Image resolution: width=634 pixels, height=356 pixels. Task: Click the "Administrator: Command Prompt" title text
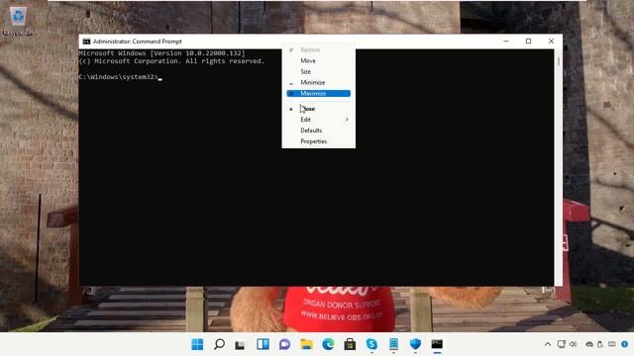pos(138,42)
